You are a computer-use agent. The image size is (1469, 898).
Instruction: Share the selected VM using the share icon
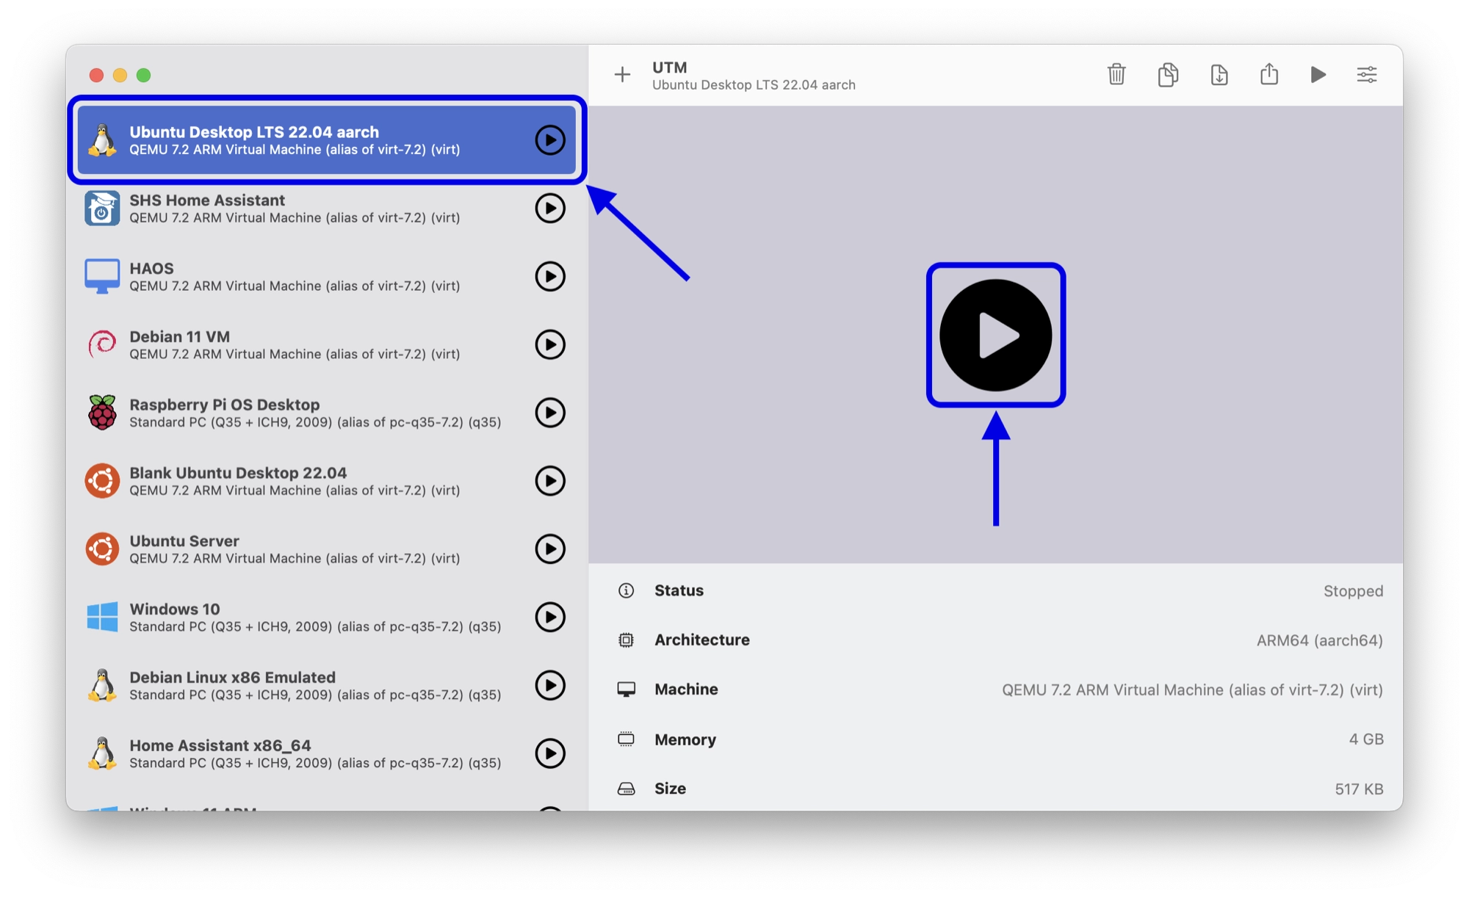1269,73
